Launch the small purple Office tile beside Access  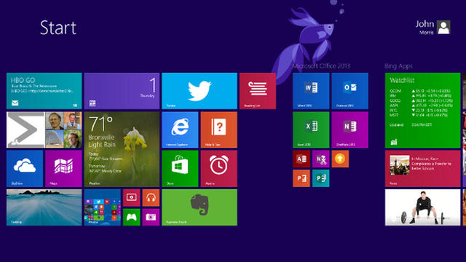point(320,159)
